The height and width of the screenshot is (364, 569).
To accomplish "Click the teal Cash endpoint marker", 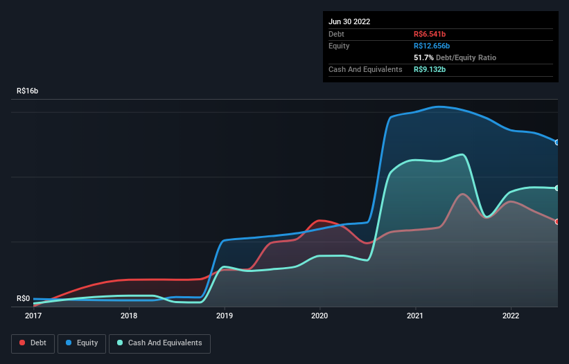I will 557,188.
